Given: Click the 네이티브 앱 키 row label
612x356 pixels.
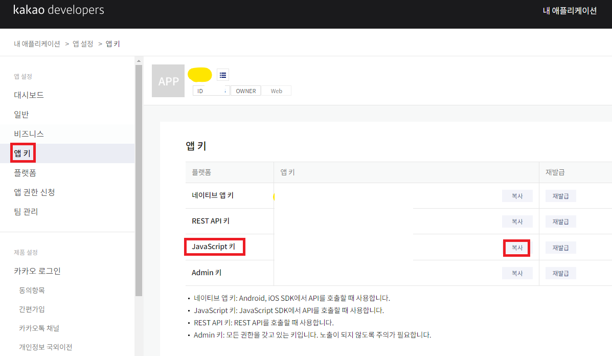Looking at the screenshot, I should [213, 195].
